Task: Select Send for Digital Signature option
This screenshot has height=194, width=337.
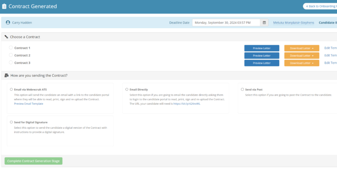Action: (x=11, y=122)
